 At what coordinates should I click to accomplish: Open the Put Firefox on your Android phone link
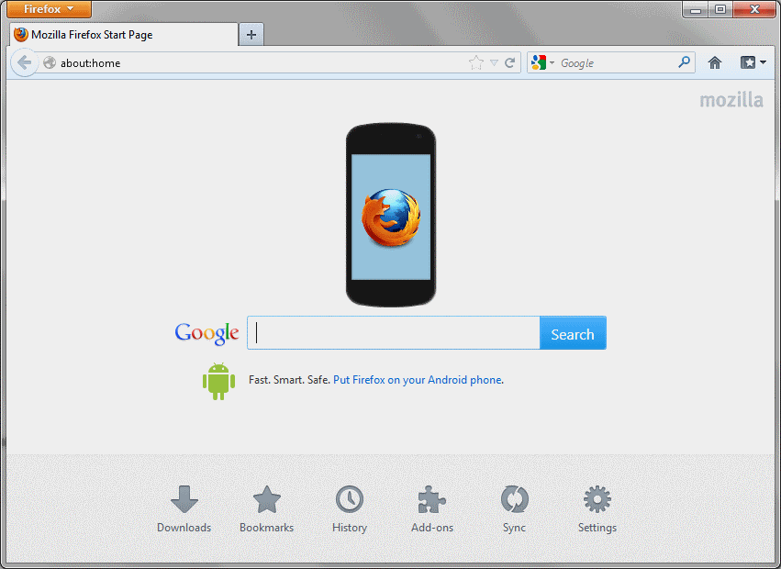418,380
